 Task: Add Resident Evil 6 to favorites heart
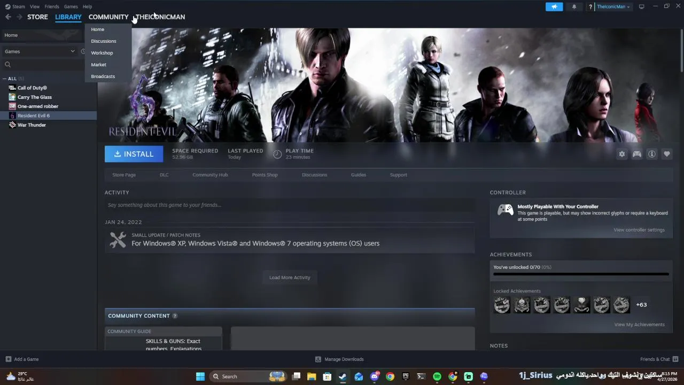point(667,154)
